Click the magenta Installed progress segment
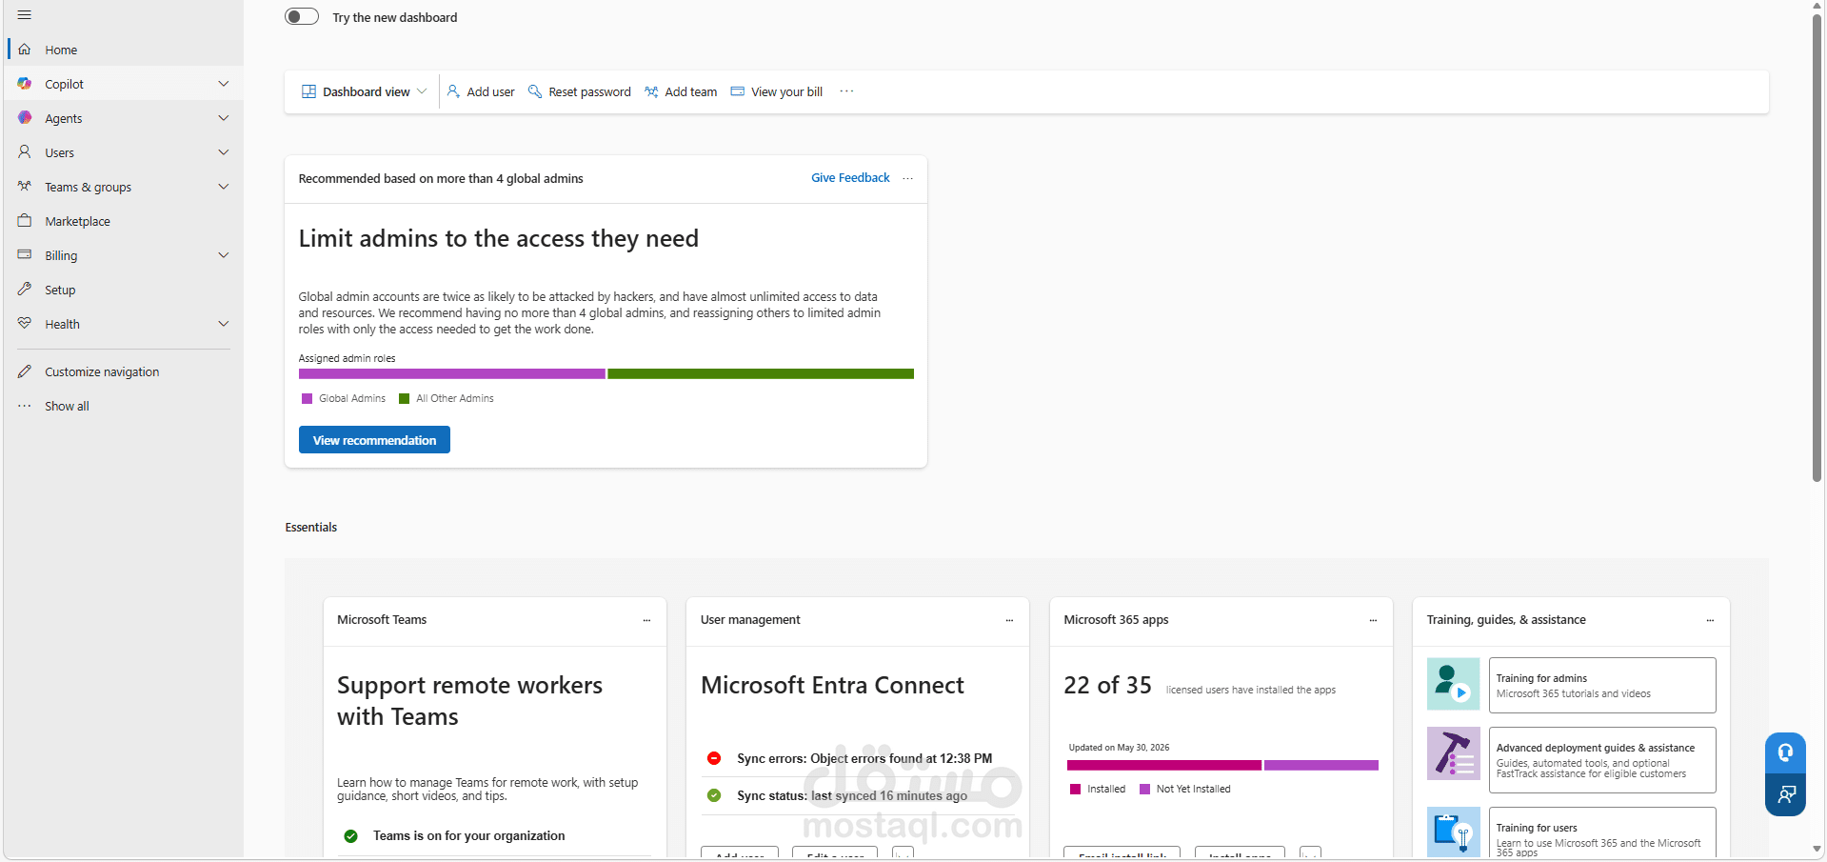The height and width of the screenshot is (862, 1827). pos(1163,766)
